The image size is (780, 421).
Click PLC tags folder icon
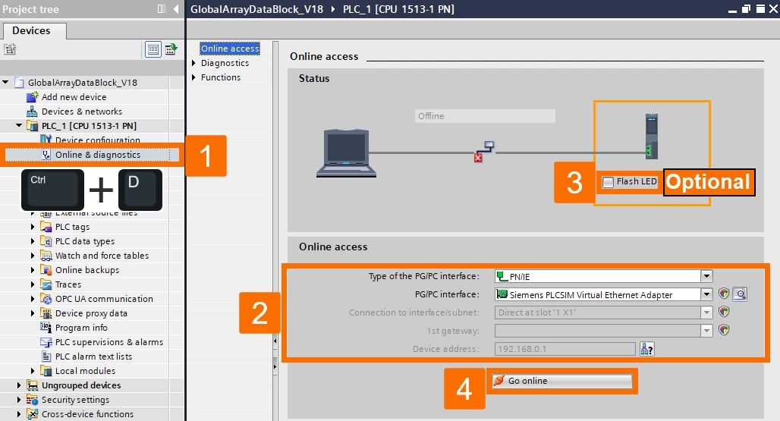point(46,227)
